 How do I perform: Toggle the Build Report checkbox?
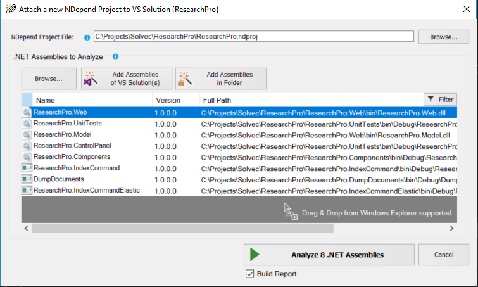coord(249,274)
